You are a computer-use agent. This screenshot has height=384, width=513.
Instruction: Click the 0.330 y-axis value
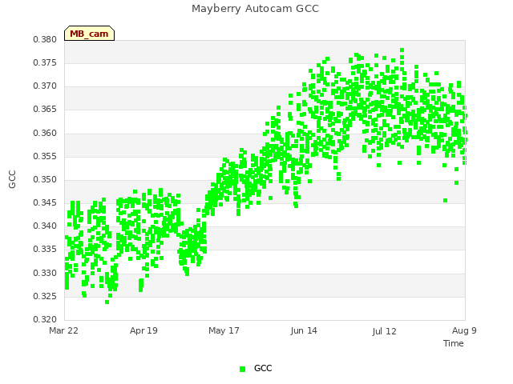45,273
